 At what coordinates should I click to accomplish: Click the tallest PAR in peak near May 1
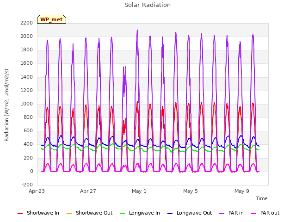pos(137,31)
